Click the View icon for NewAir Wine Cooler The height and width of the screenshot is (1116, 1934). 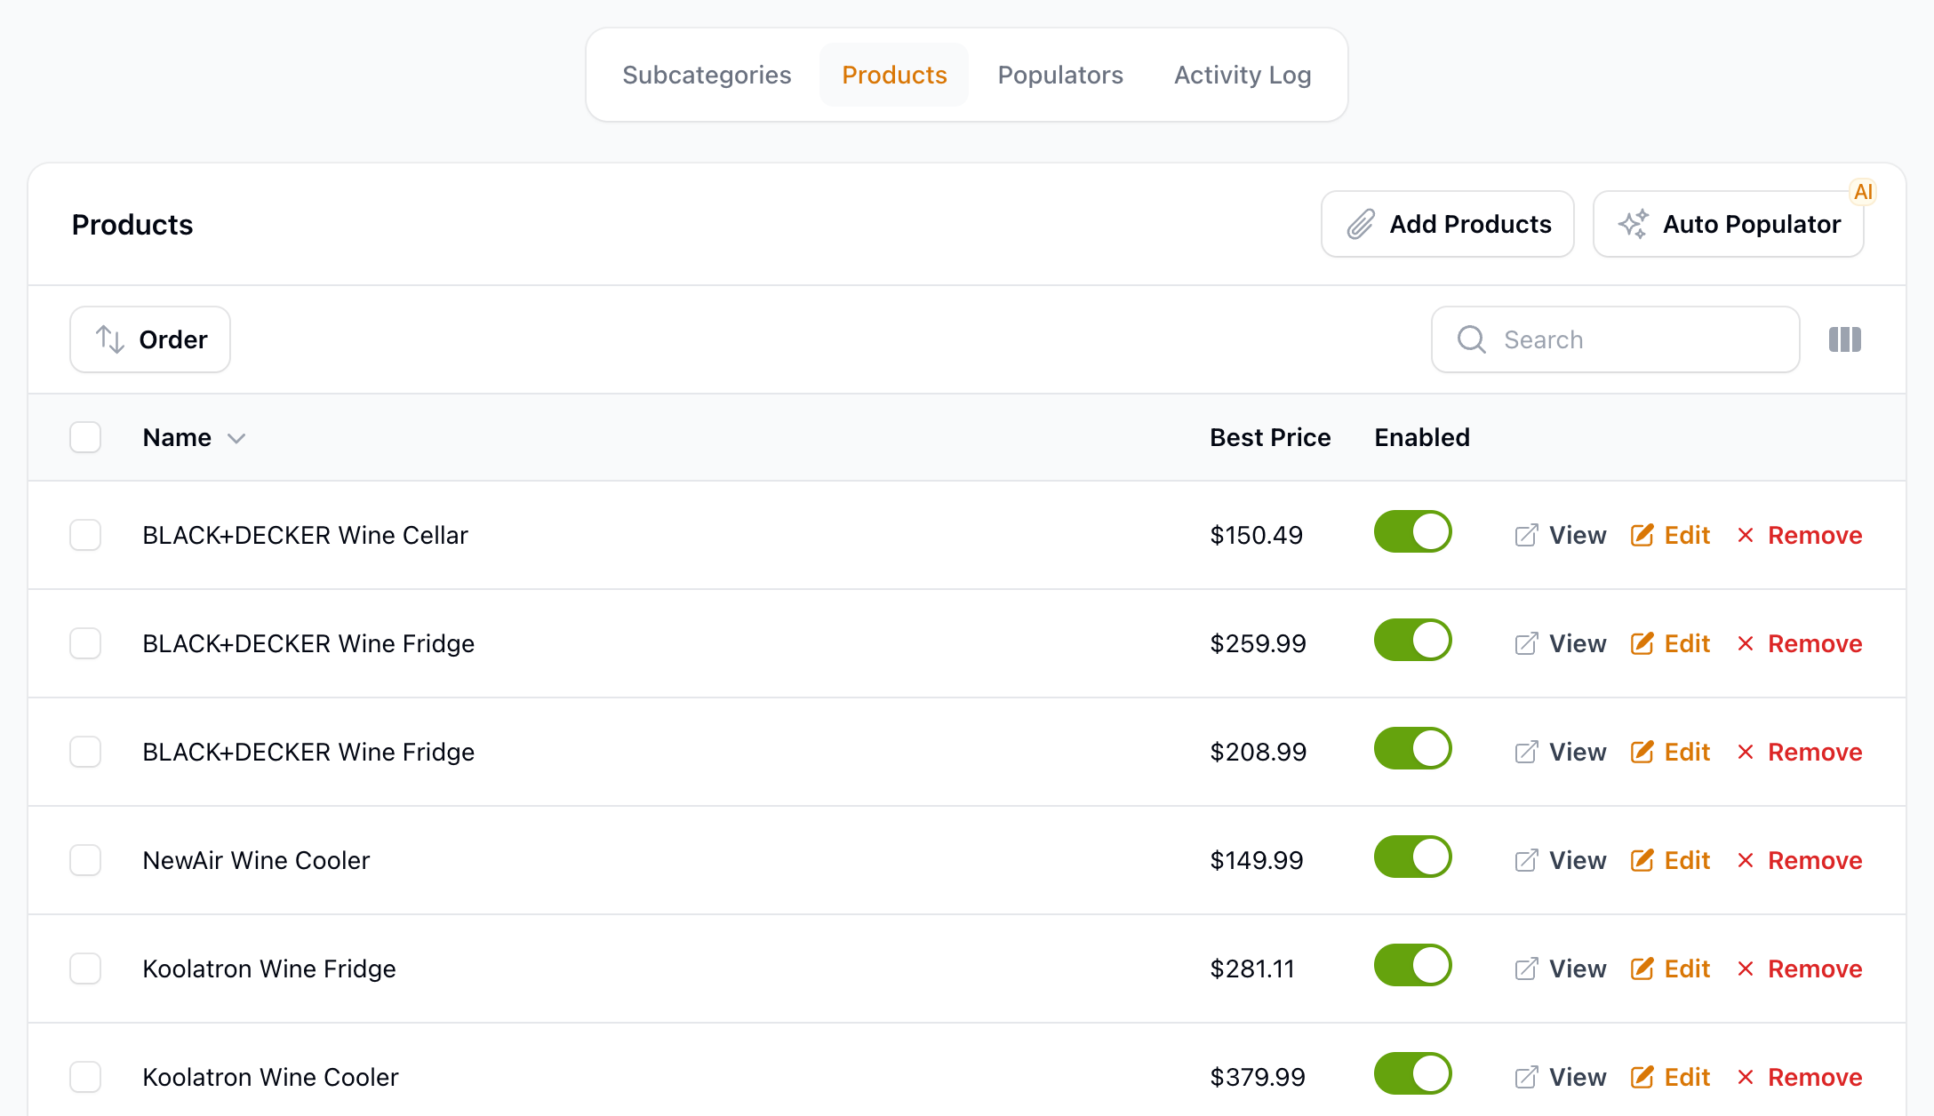[x=1526, y=860]
